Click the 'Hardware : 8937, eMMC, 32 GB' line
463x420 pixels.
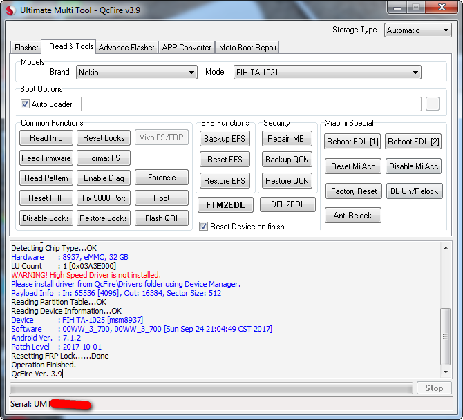(x=70, y=257)
